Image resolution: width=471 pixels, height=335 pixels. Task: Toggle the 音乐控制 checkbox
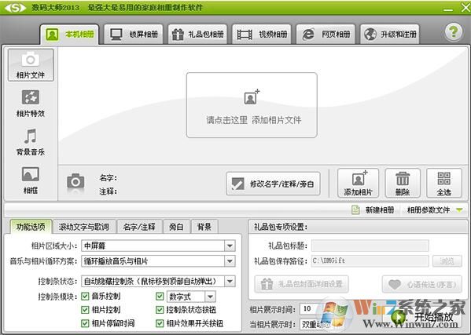click(85, 297)
